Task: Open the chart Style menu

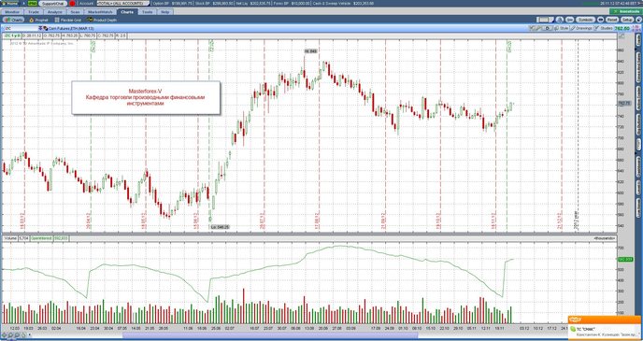Action: [562, 29]
